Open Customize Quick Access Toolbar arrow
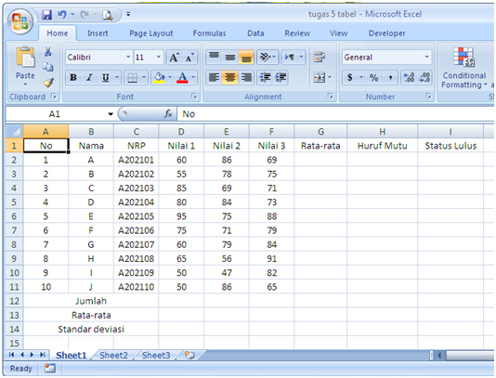 [x=128, y=14]
